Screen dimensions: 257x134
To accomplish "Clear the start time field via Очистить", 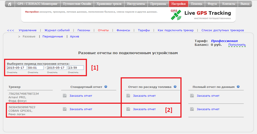I will click(33, 72).
